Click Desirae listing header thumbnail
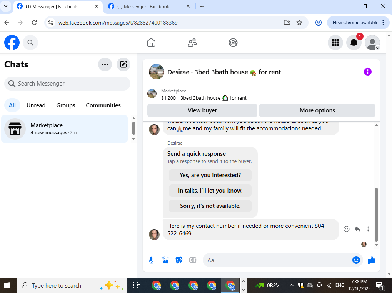 (157, 72)
